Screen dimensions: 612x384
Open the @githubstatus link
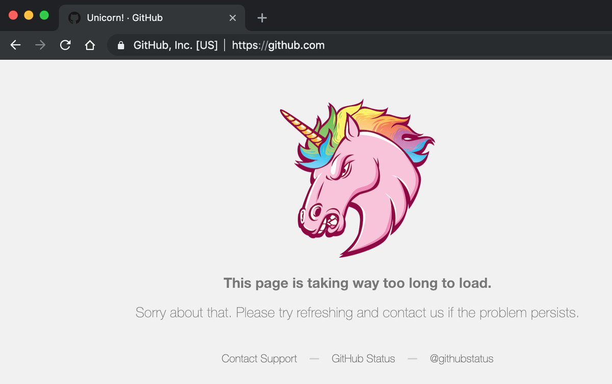pos(462,359)
